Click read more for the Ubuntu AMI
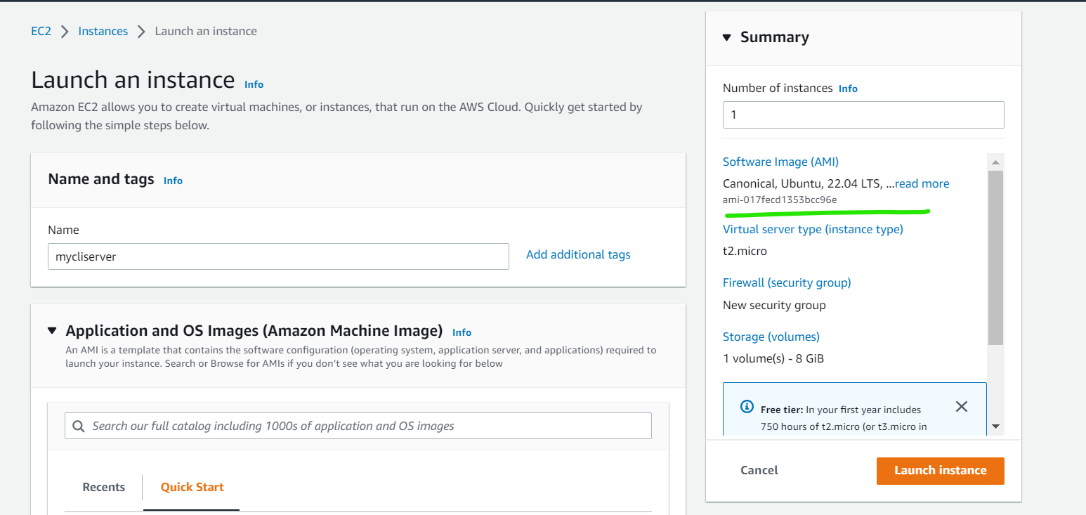This screenshot has height=515, width=1086. click(922, 183)
